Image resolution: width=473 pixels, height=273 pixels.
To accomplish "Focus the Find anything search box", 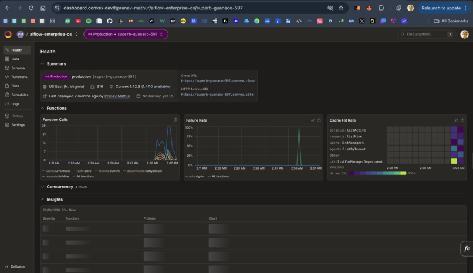I will point(426,35).
